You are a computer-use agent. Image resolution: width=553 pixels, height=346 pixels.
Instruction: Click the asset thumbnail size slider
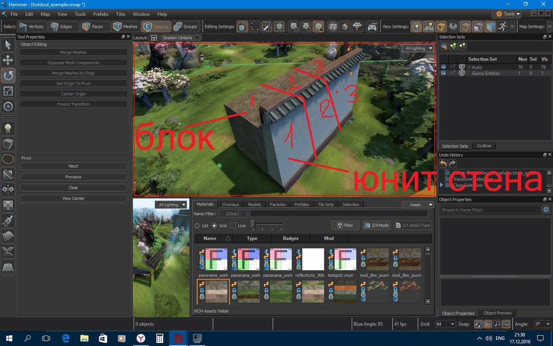[254, 224]
